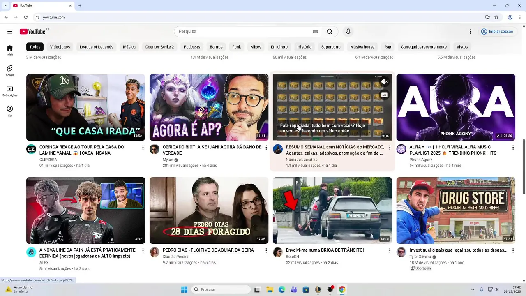
Task: Select the Todos filter chip
Action: [x=35, y=47]
